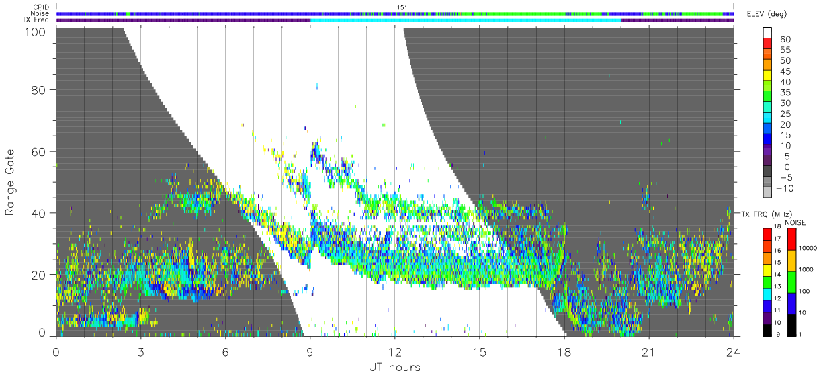Click the black 1–10 NOISE swatch

791,324
